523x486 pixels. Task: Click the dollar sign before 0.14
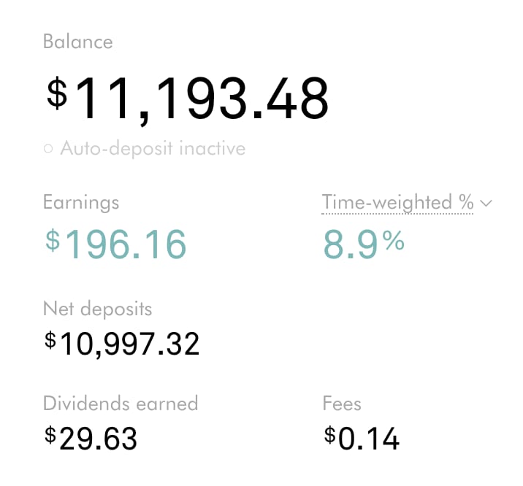[330, 435]
